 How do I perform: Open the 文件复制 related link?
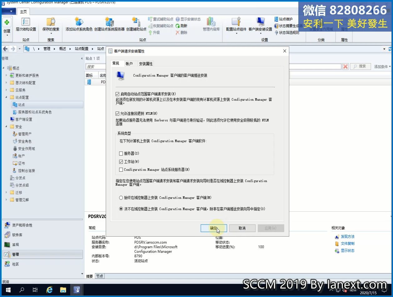[x=347, y=244]
